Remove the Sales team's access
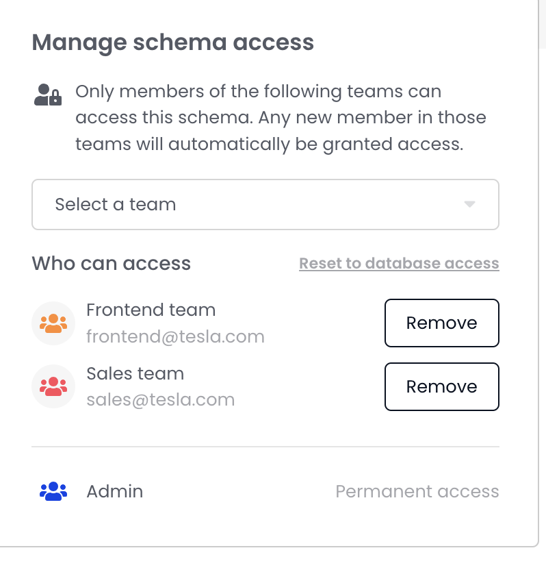 point(441,387)
